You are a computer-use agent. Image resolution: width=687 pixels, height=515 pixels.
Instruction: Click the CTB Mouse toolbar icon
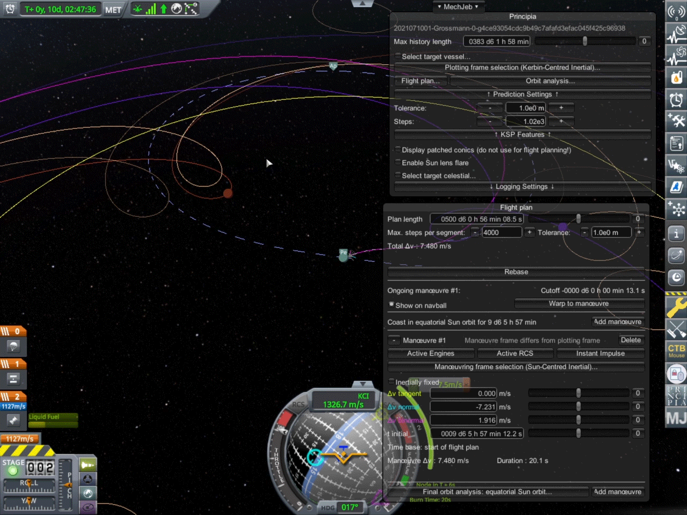(676, 350)
